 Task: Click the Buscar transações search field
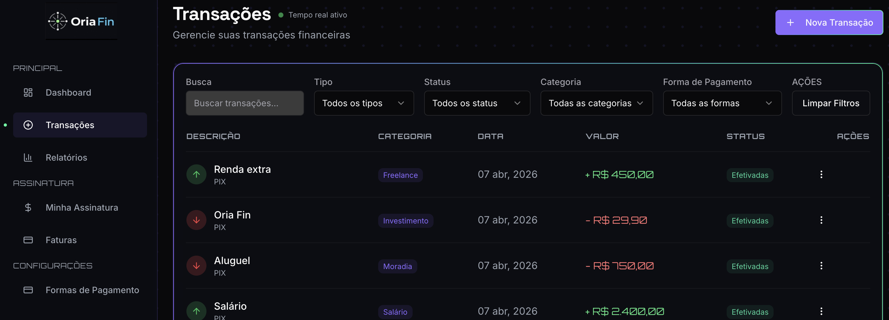coord(244,103)
